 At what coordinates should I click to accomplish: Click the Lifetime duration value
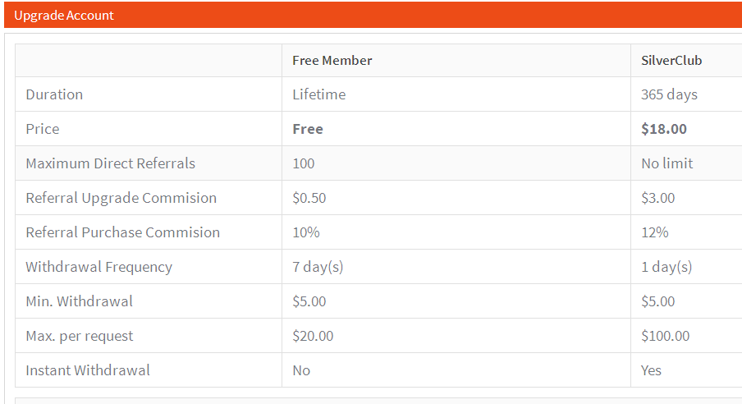point(318,94)
